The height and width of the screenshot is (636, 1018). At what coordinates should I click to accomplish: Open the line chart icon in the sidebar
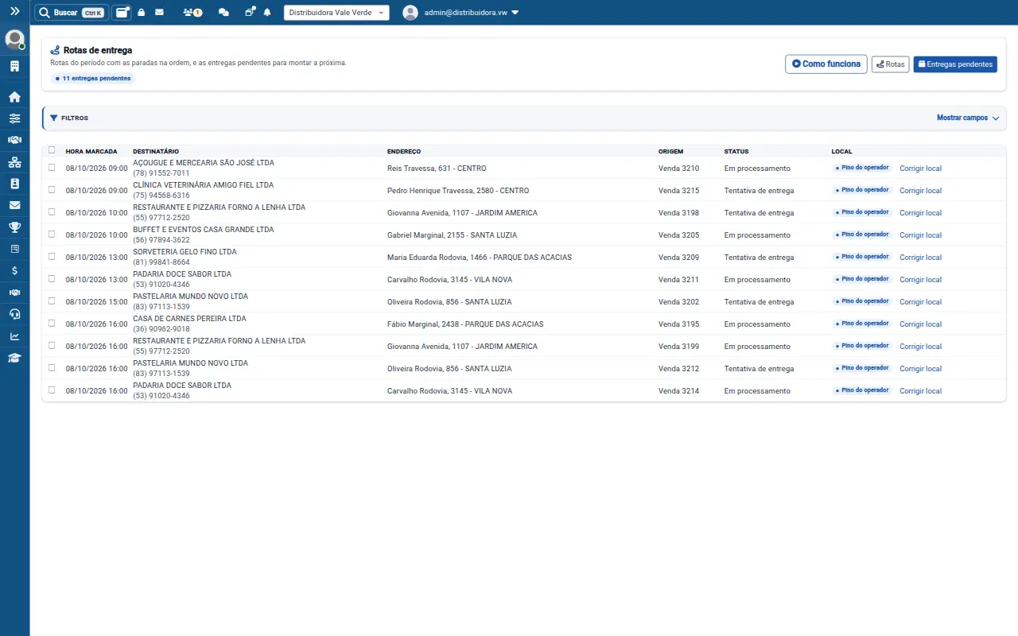tap(14, 335)
